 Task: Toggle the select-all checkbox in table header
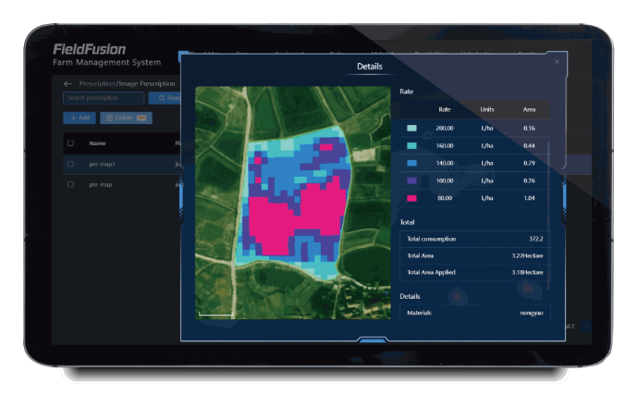pos(70,143)
